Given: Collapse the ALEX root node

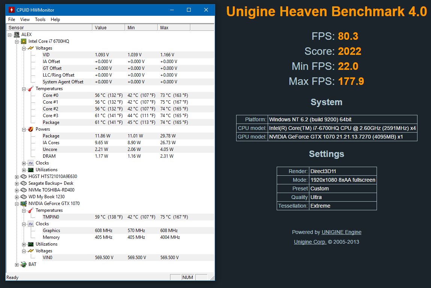Looking at the screenshot, I should [x=10, y=35].
